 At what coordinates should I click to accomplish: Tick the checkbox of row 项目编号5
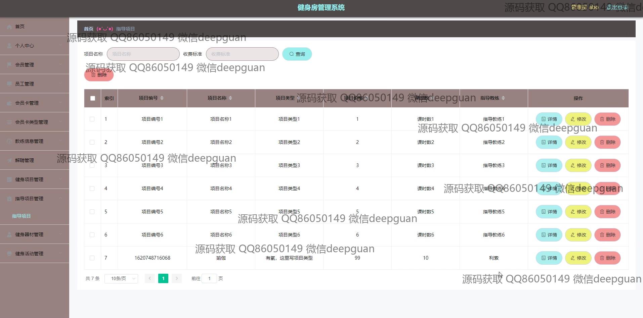click(92, 212)
